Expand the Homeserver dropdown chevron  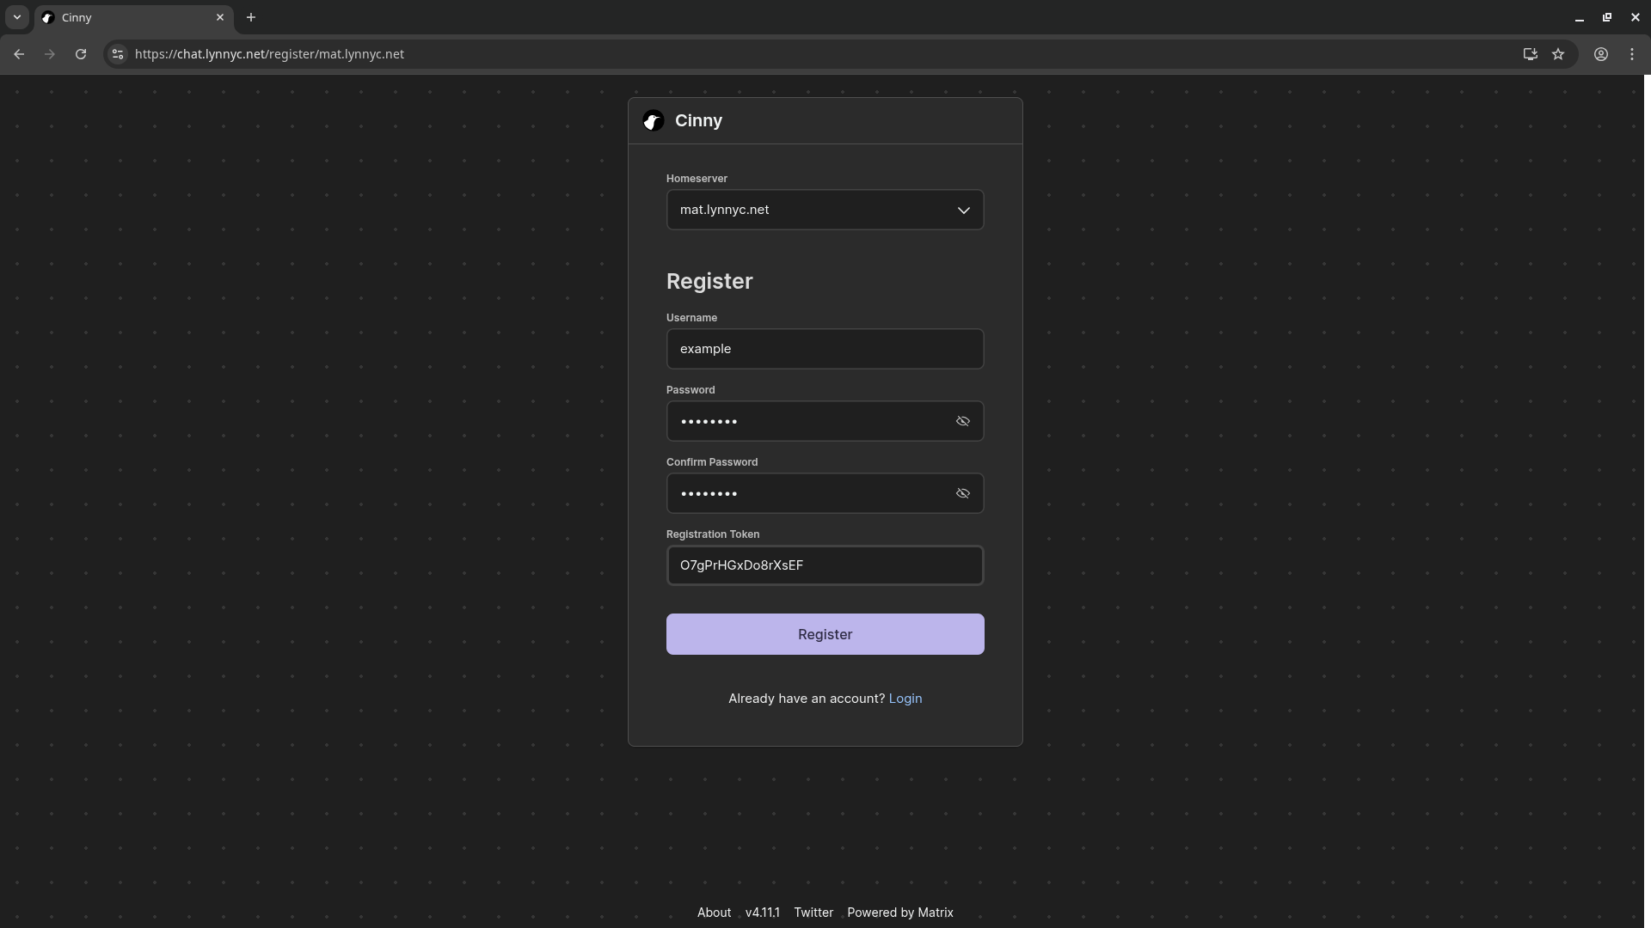pos(964,211)
